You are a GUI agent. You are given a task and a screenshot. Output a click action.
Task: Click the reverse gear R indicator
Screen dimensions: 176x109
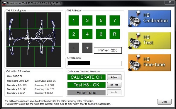[x=115, y=34]
